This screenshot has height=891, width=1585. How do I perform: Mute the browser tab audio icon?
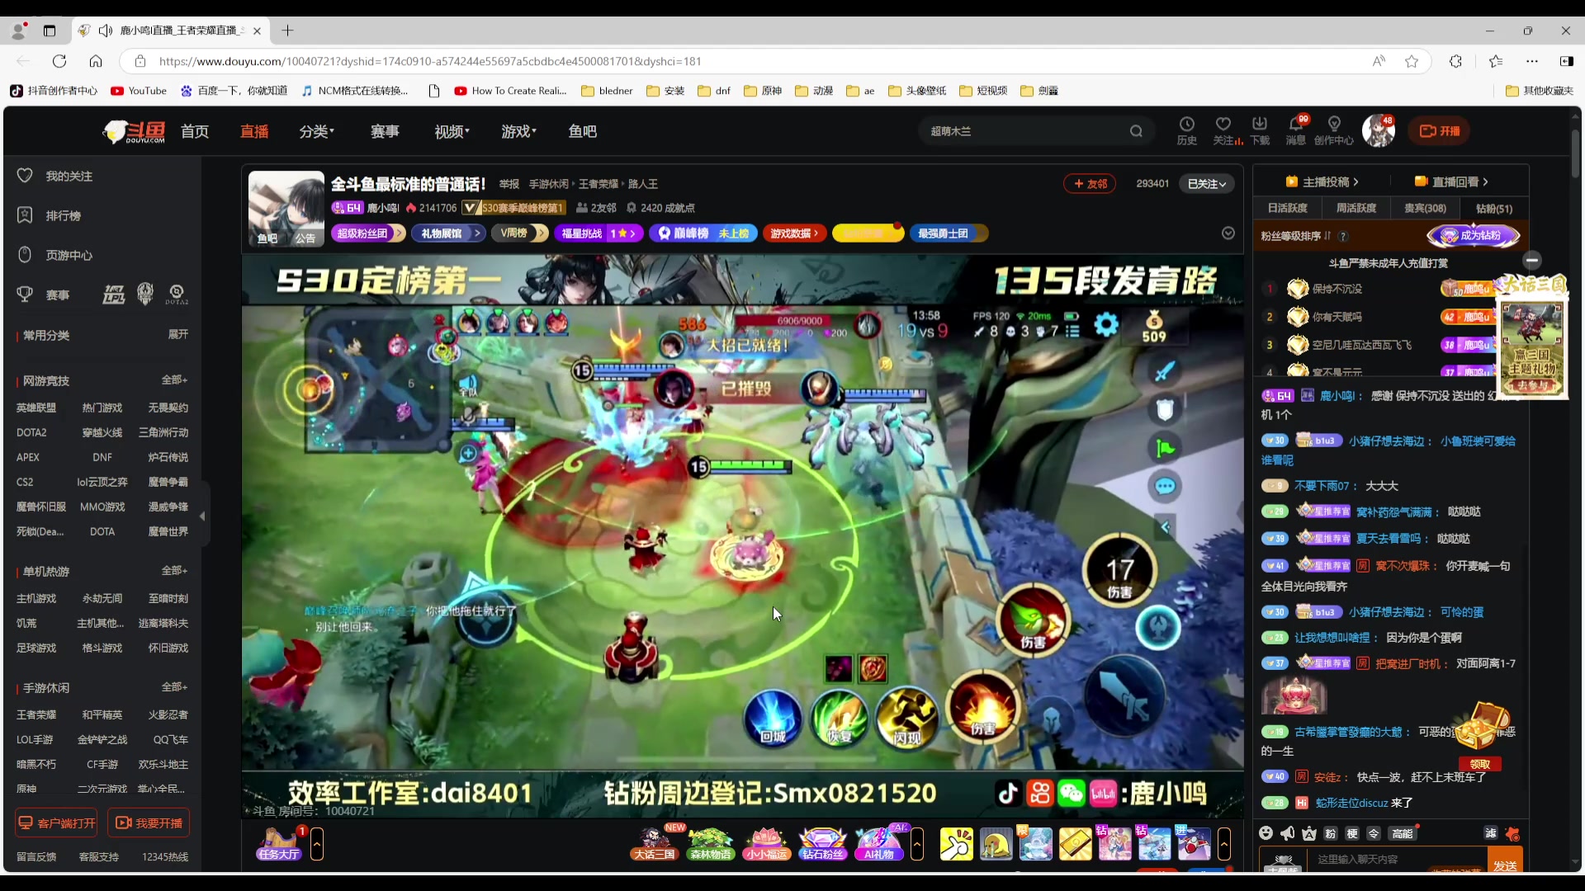coord(106,31)
